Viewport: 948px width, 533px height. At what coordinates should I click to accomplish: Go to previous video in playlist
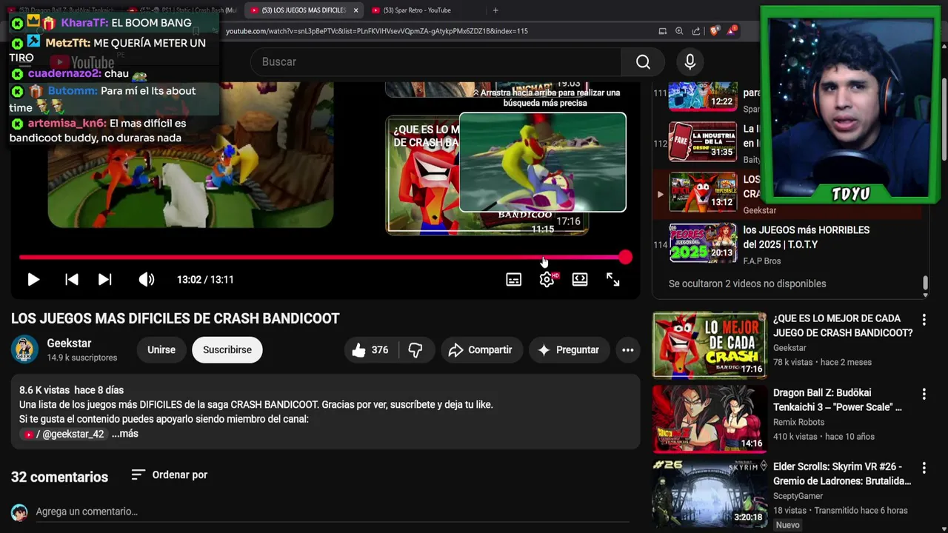[72, 279]
